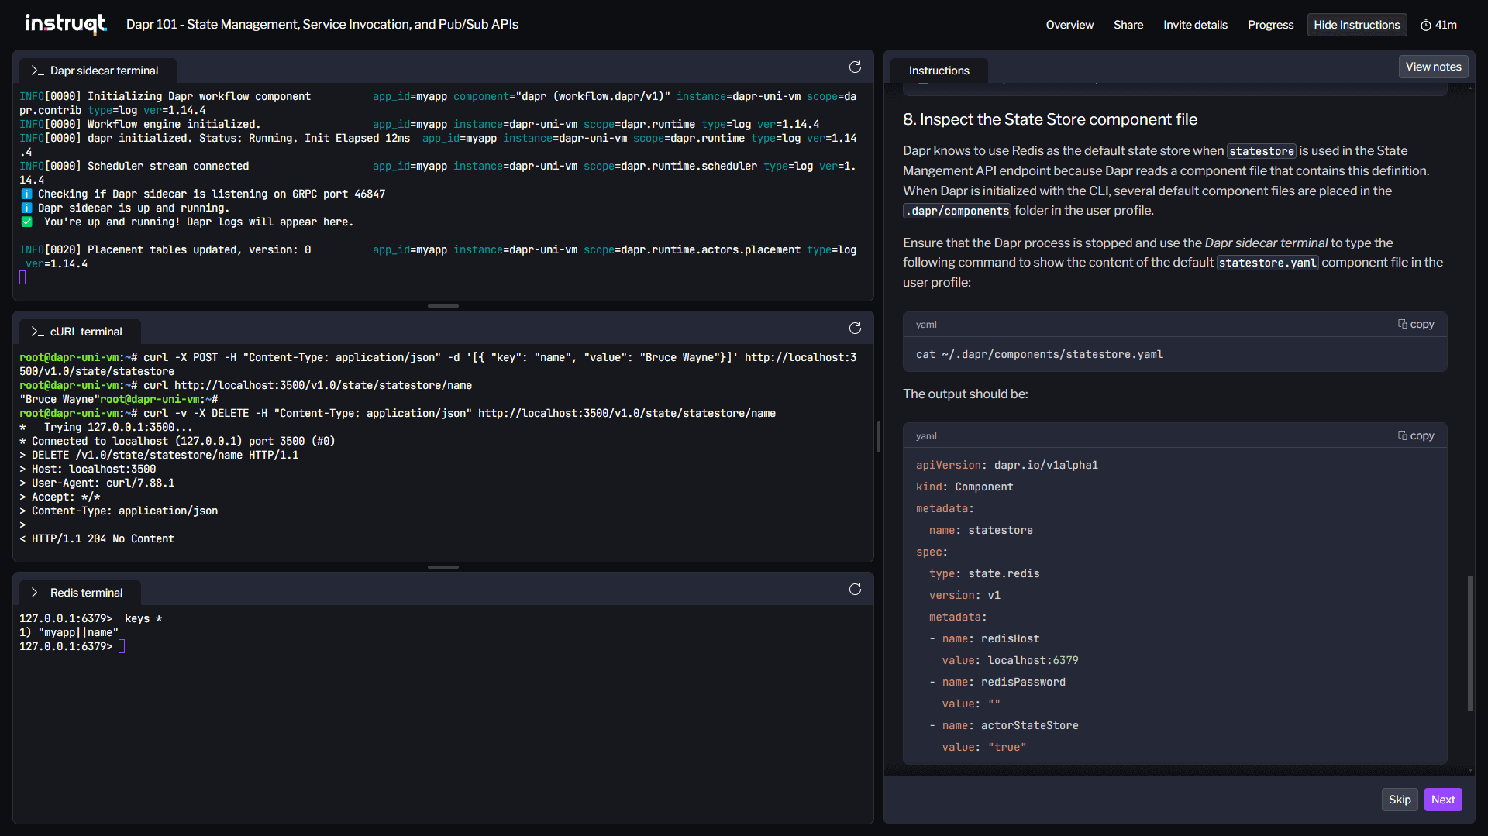Copy the cat statestore.yaml command

(1416, 324)
